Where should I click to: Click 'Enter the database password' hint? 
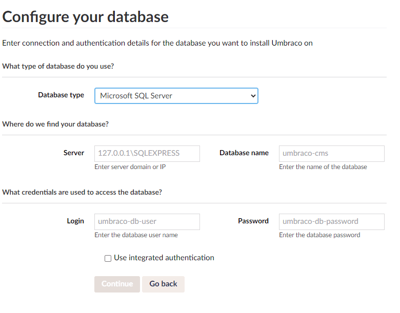tap(319, 235)
